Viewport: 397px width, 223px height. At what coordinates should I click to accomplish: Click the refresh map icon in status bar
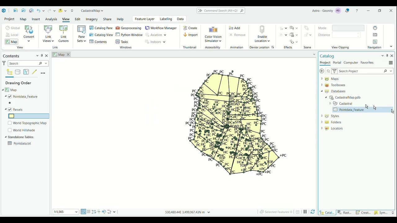313,212
